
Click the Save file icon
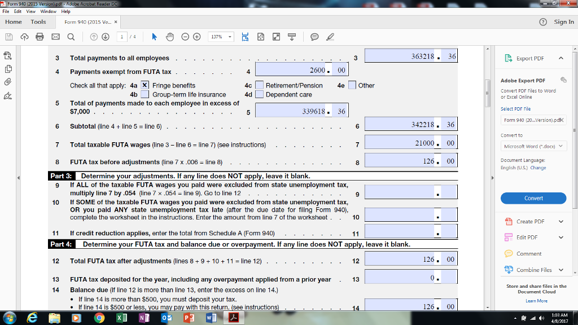tap(9, 37)
